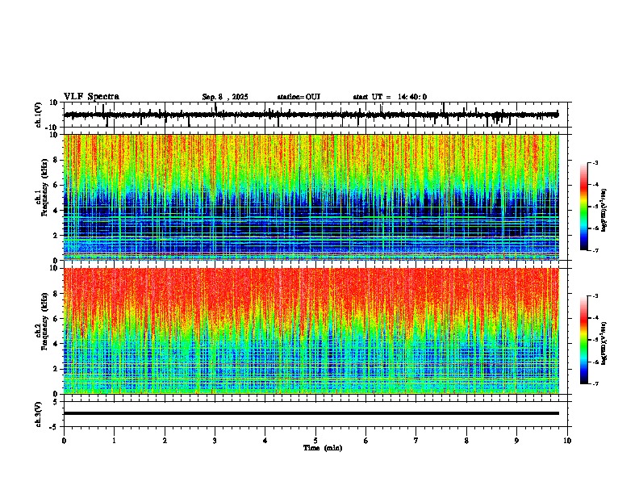Viewport: 639px width, 494px height.
Task: Click the ch.1 waveform trace panel
Action: point(317,115)
